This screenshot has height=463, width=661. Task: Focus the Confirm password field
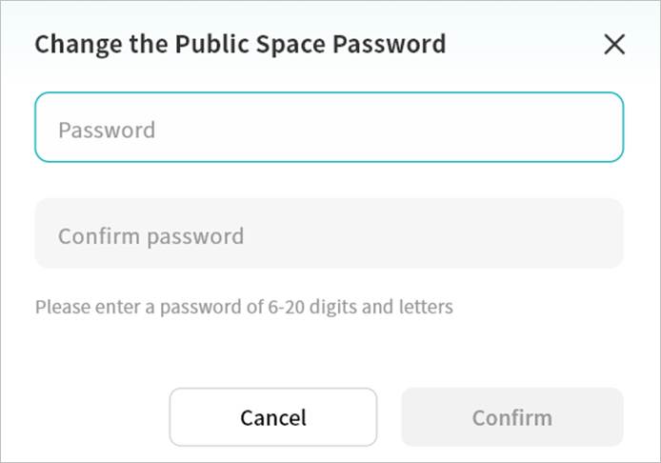click(x=329, y=234)
